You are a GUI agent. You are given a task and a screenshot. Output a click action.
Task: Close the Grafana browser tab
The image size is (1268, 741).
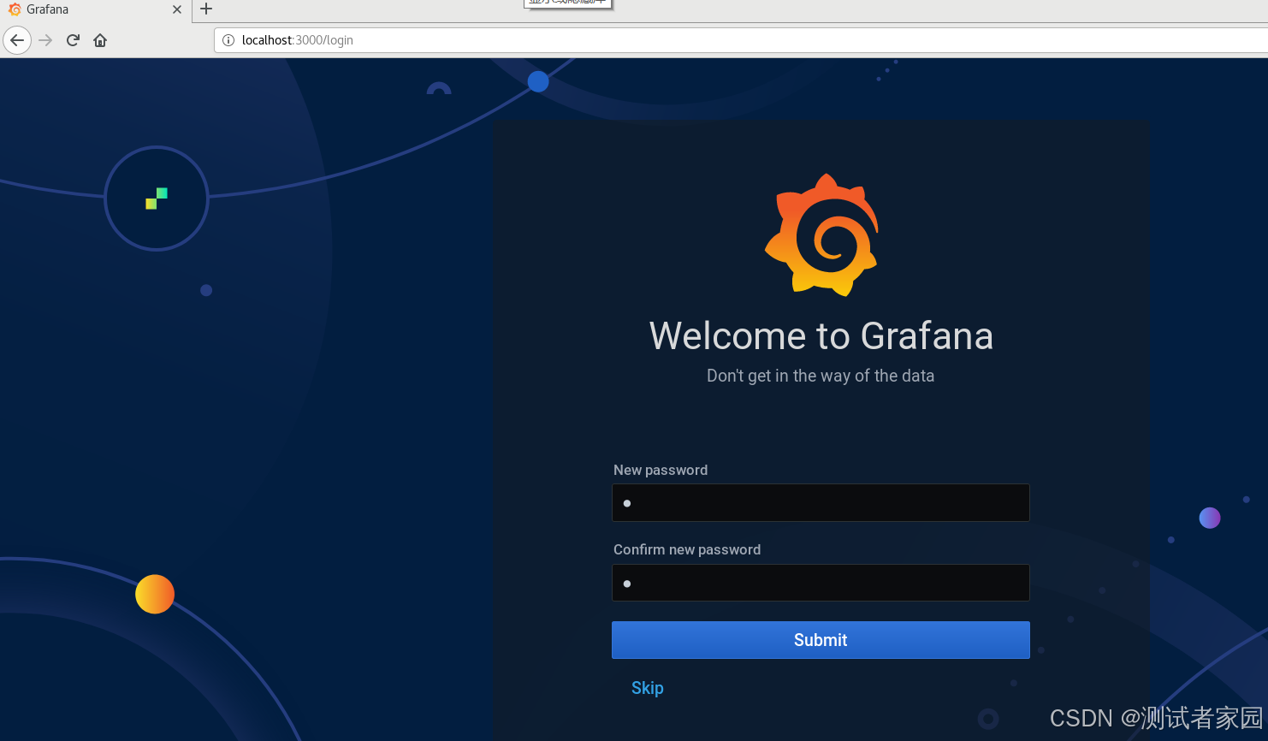(177, 9)
